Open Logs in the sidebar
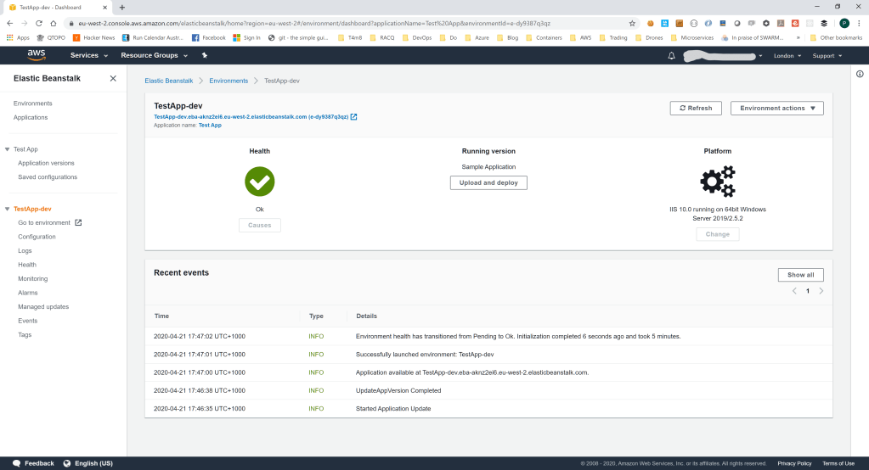The width and height of the screenshot is (869, 470). click(25, 251)
